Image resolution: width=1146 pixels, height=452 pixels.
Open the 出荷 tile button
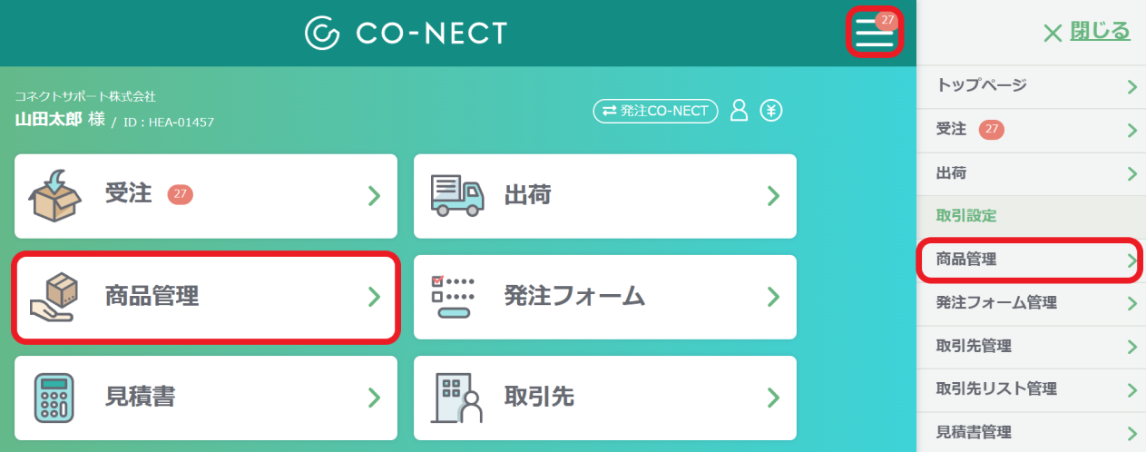(x=605, y=196)
